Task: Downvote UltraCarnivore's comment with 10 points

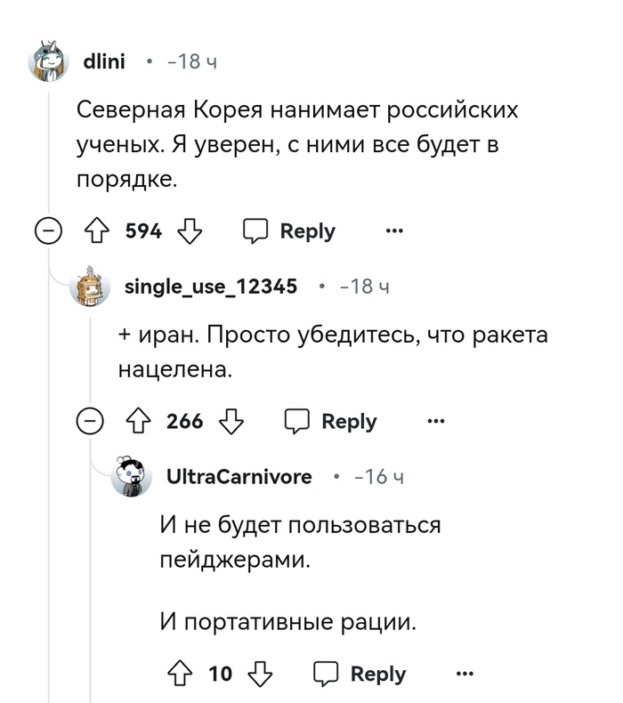Action: pos(259,674)
